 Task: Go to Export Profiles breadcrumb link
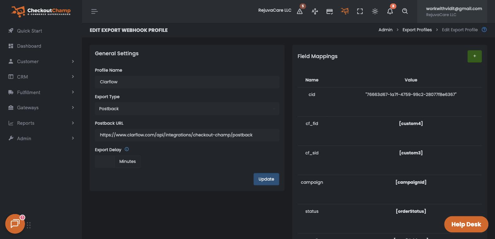[417, 30]
